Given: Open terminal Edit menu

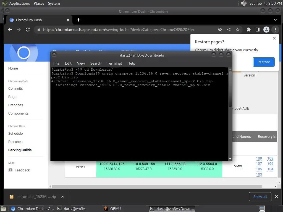Looking at the screenshot, I should click(x=68, y=63).
